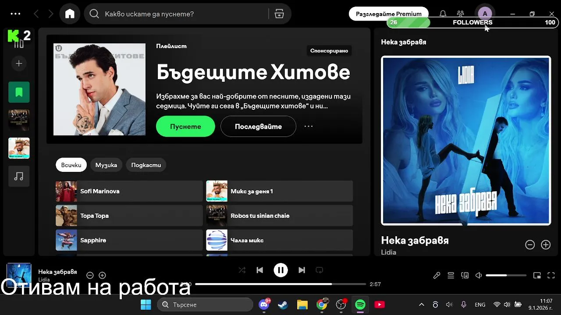Open the 'Микс за деня 1' tile
The height and width of the screenshot is (315, 561).
280,191
